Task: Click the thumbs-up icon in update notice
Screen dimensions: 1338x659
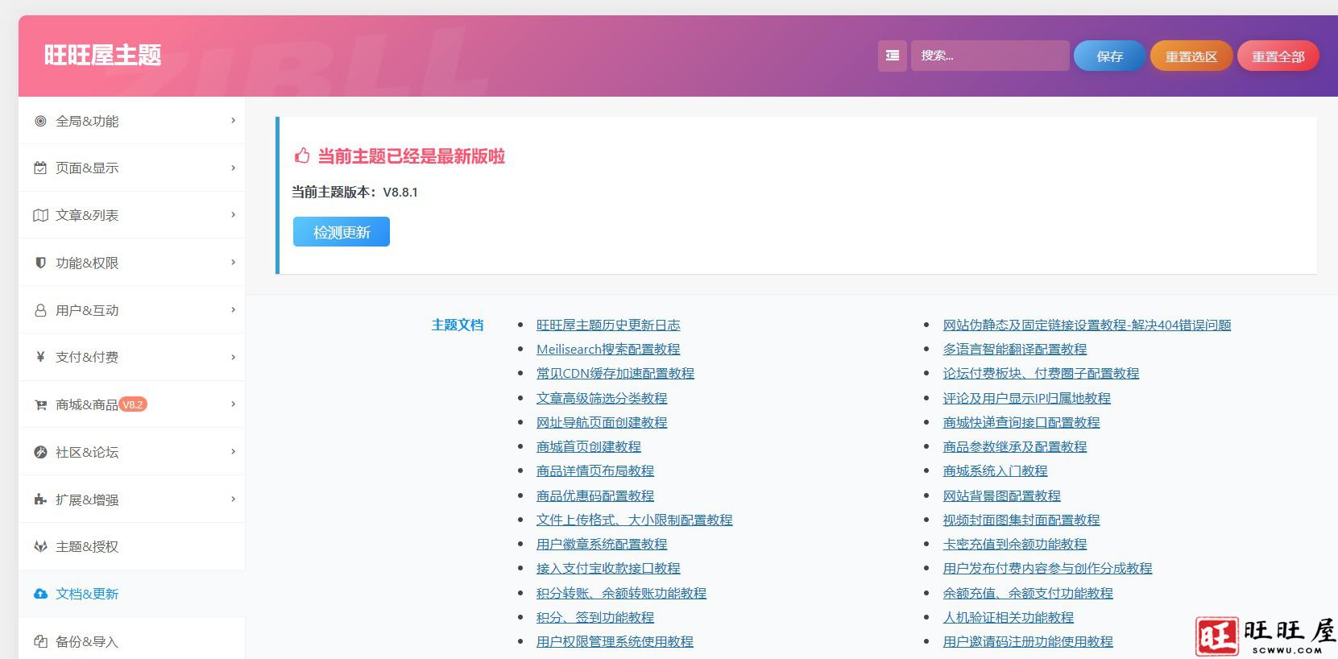Action: click(x=302, y=155)
